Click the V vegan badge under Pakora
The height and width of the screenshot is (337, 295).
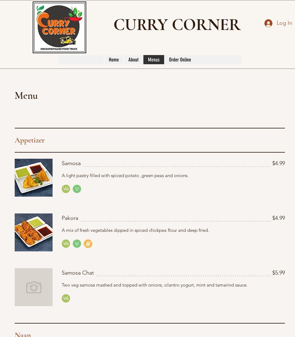pos(77,244)
